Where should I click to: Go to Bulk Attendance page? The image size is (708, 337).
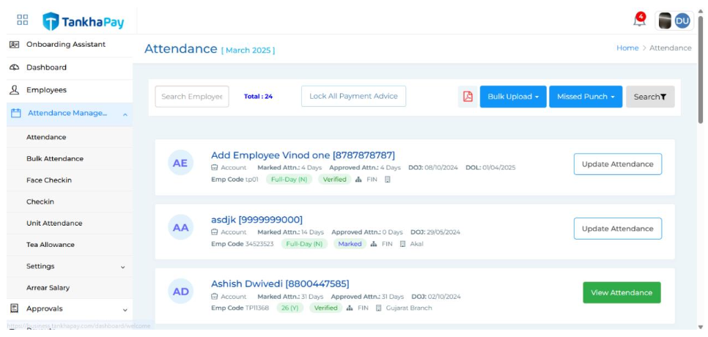pyautogui.click(x=55, y=159)
